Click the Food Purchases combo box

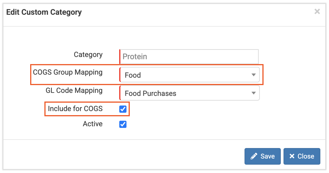[x=190, y=93]
